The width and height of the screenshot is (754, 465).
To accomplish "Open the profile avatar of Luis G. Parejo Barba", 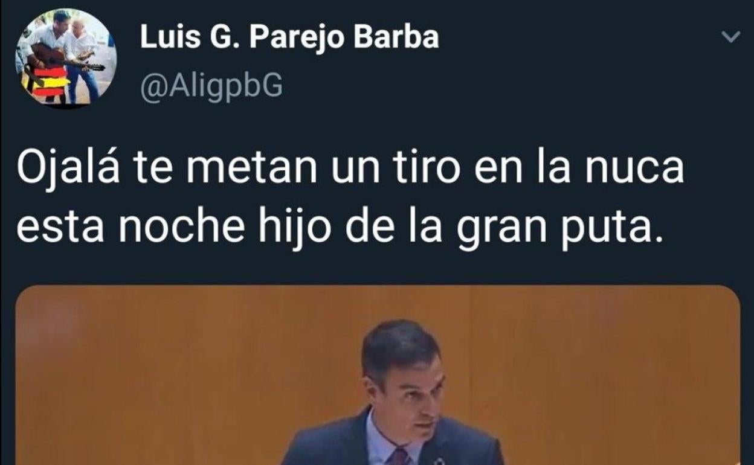I will click(65, 59).
